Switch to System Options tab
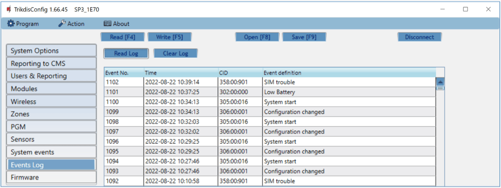 pyautogui.click(x=51, y=51)
